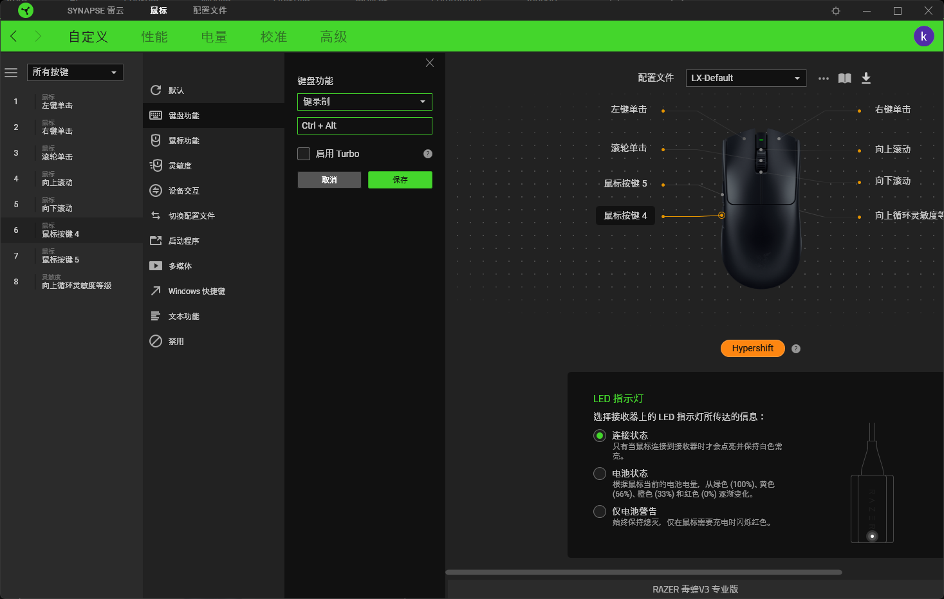Select the 多媒体 play icon
This screenshot has height=599, width=944.
tap(156, 266)
